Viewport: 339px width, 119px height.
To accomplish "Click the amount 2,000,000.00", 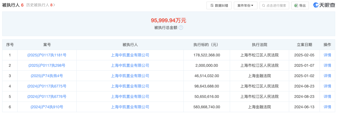I will 207,65.
